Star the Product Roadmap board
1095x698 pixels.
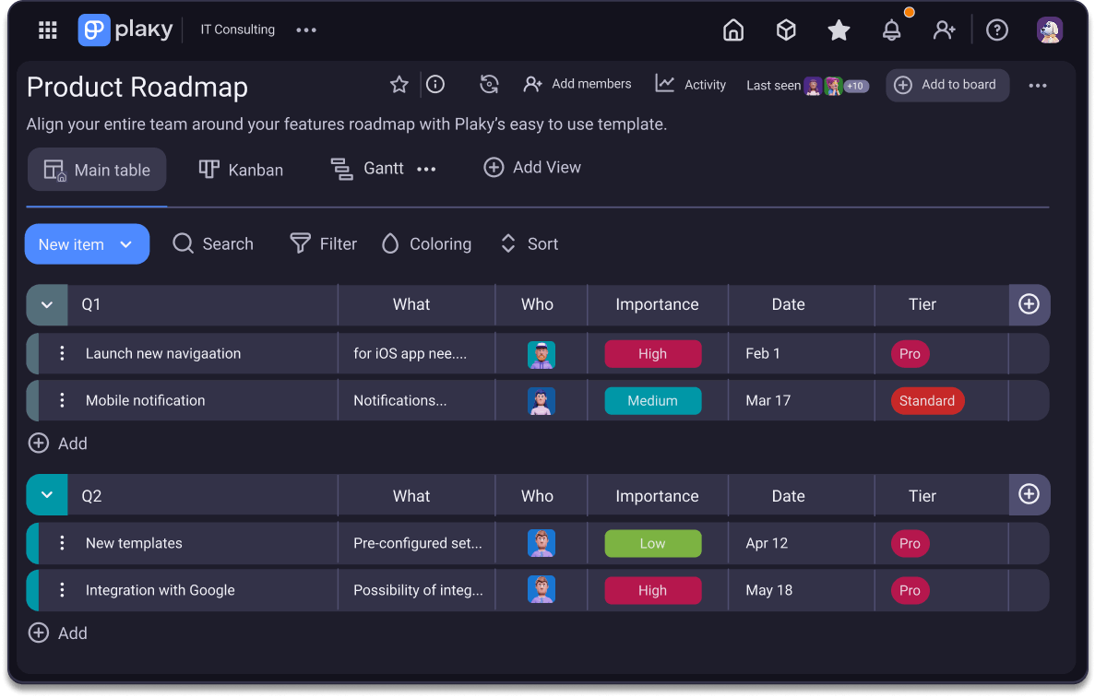[x=399, y=84]
